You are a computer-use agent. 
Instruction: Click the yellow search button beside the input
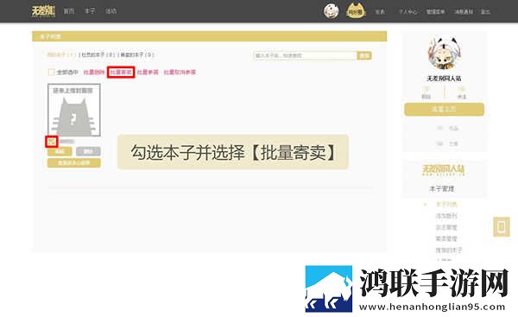point(364,55)
